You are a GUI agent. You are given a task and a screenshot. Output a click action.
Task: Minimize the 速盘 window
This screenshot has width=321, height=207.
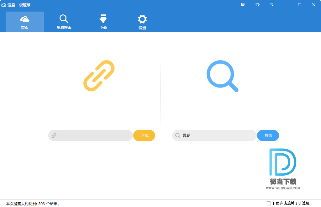286,5
